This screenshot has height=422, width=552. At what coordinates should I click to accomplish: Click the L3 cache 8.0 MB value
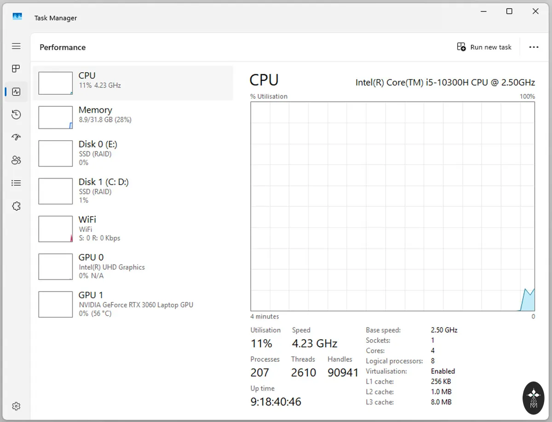click(x=441, y=402)
